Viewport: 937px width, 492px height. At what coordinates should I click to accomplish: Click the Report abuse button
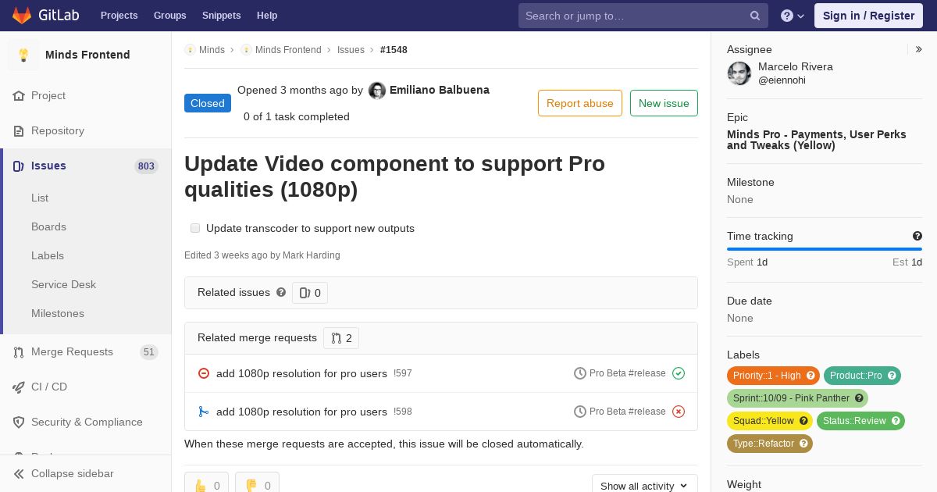(x=580, y=103)
